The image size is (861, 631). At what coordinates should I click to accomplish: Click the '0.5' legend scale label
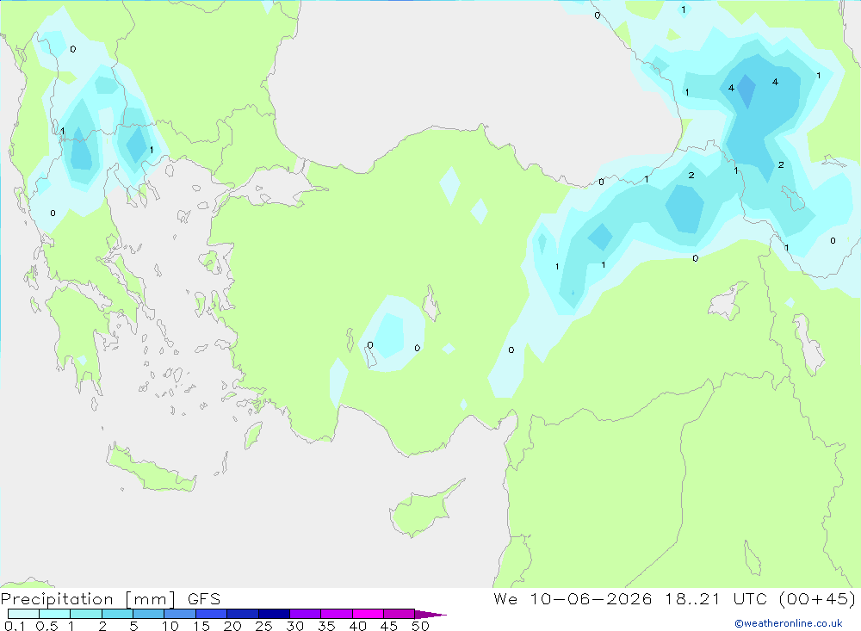coord(46,626)
